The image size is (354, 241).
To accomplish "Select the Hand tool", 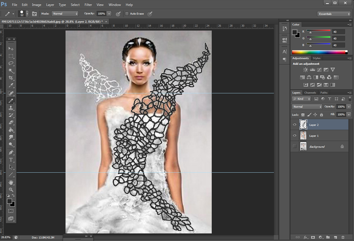I will (x=11, y=182).
